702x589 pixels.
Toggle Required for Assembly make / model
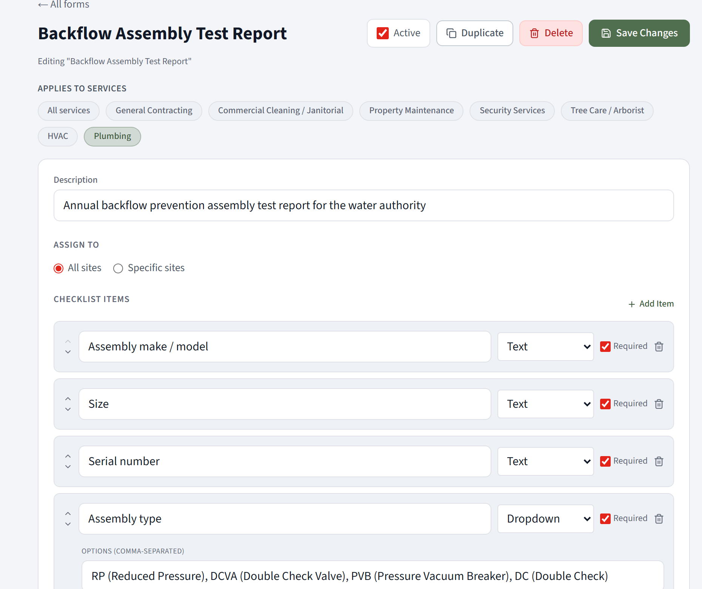pos(605,347)
